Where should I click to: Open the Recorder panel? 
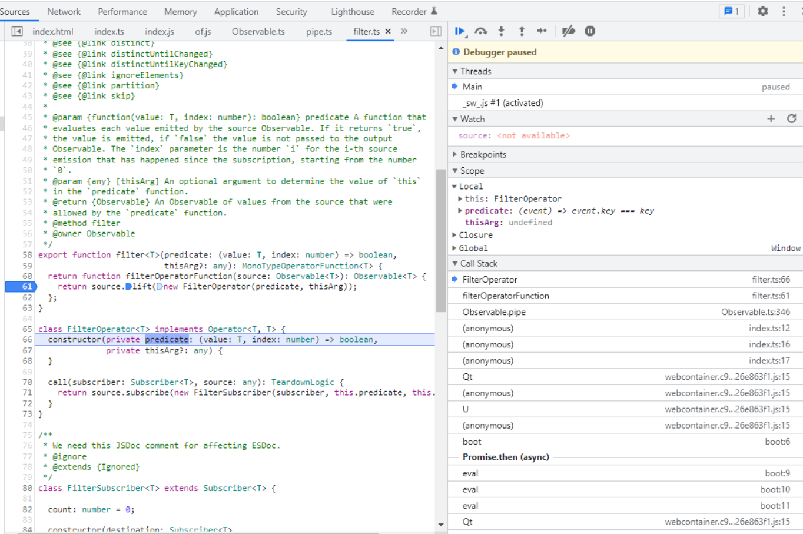pos(414,11)
